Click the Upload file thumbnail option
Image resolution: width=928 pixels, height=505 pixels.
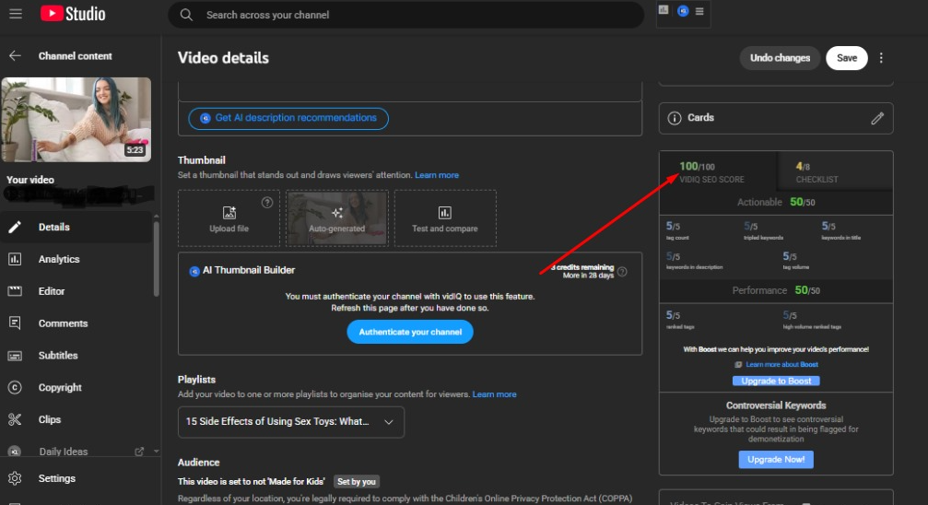229,218
